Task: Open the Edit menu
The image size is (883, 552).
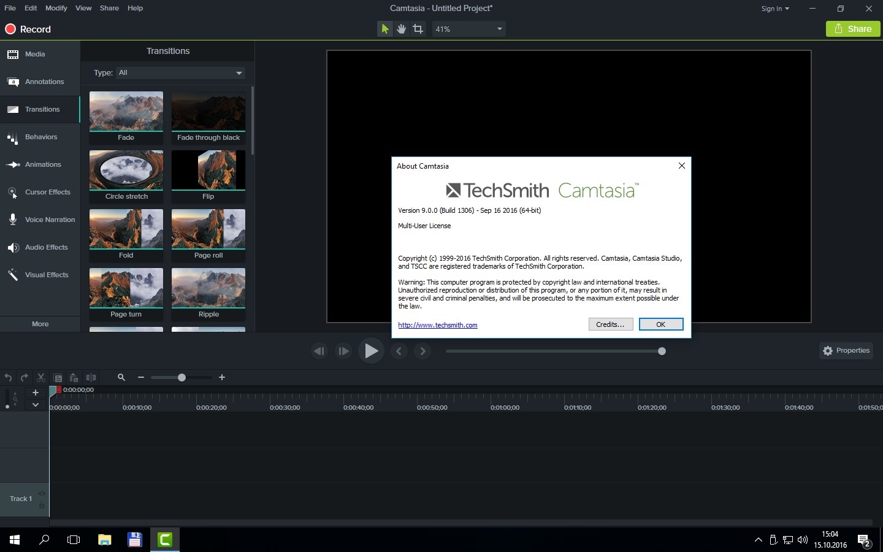Action: point(31,8)
